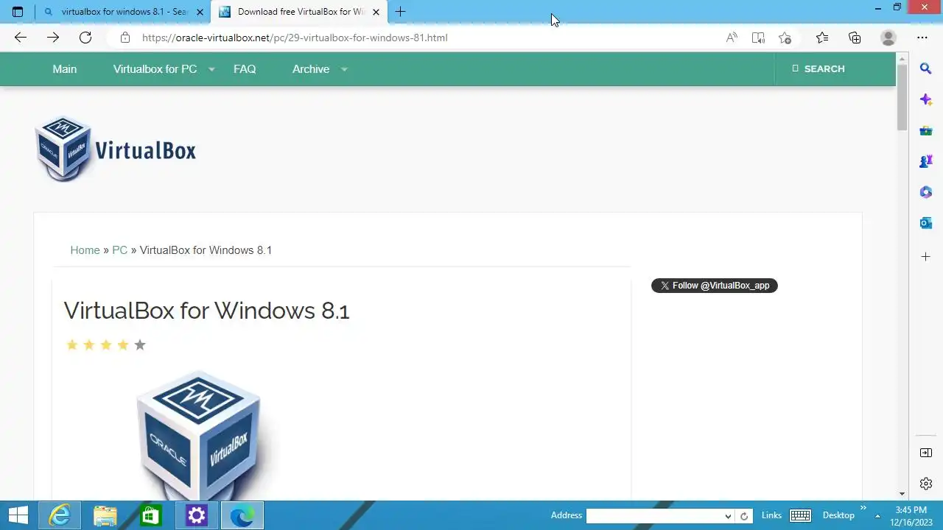943x530 pixels.
Task: Add this page to favorites star
Action: pyautogui.click(x=785, y=38)
